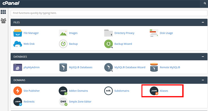Open the Site Publisher link
The height and width of the screenshot is (111, 208).
coord(31,91)
